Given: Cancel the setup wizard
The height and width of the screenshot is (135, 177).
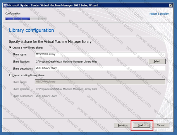Looking at the screenshot, I should (161, 125).
